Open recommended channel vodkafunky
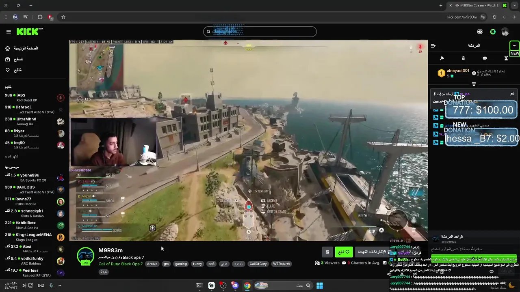The image size is (520, 292). [x=35, y=261]
